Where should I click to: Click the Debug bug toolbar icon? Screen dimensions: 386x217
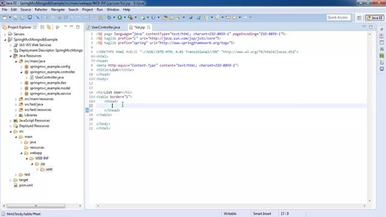[109, 17]
